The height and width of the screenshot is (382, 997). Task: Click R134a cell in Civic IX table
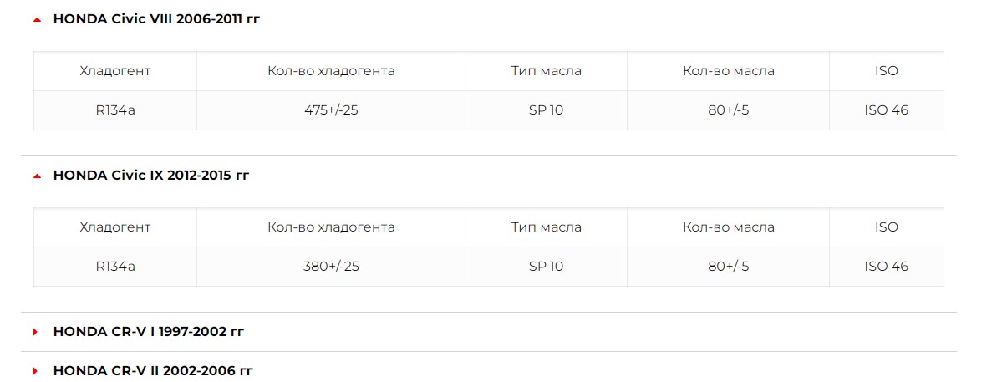115,267
